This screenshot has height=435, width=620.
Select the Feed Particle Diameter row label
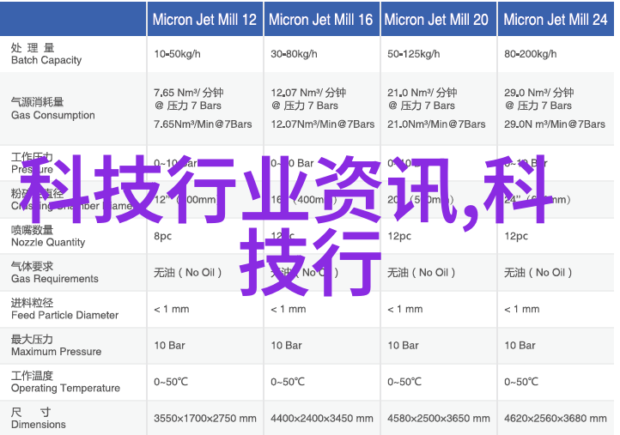pos(65,309)
